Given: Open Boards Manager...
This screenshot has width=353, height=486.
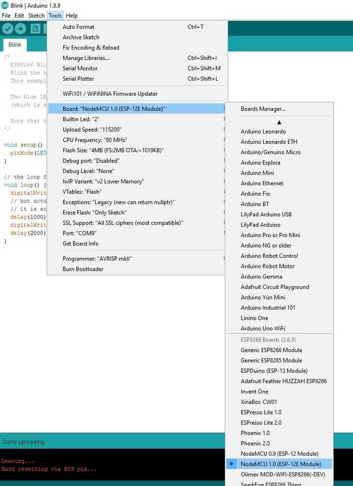Looking at the screenshot, I should click(x=279, y=109).
